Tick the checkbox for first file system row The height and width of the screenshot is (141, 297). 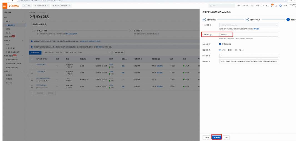click(32, 66)
